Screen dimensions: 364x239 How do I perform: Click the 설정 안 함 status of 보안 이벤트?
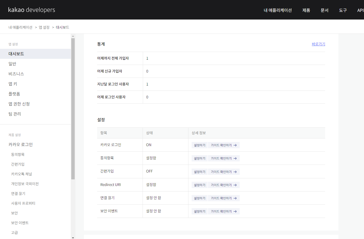(x=154, y=211)
